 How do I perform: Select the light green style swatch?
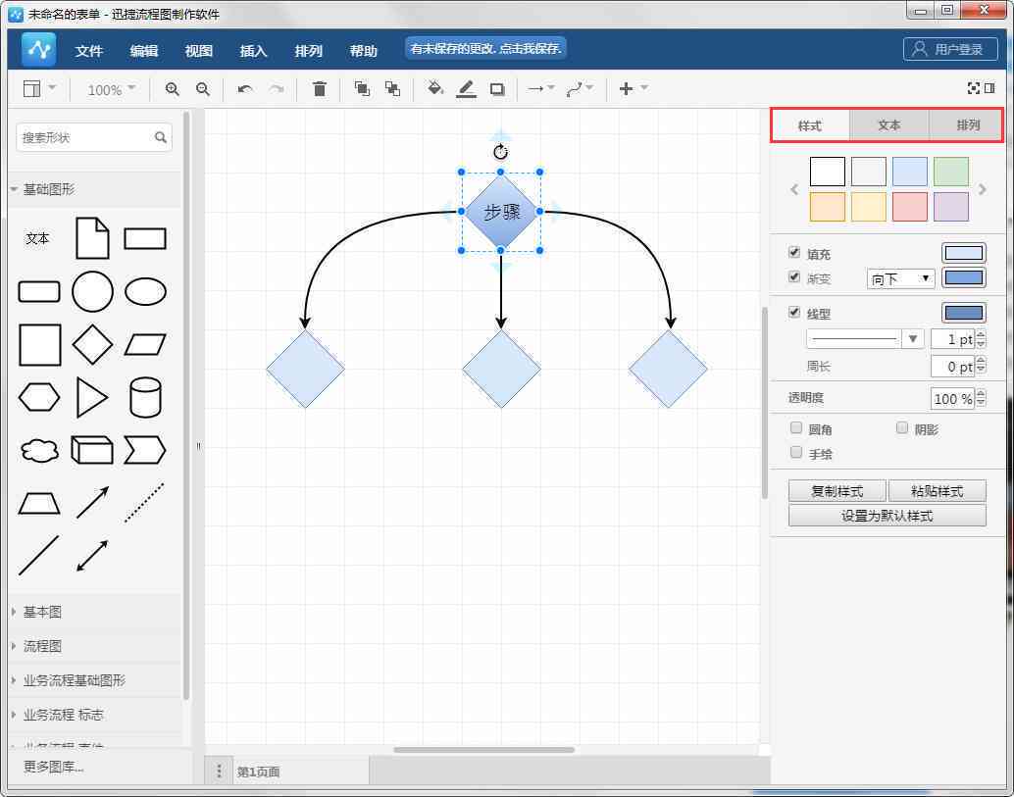[950, 172]
